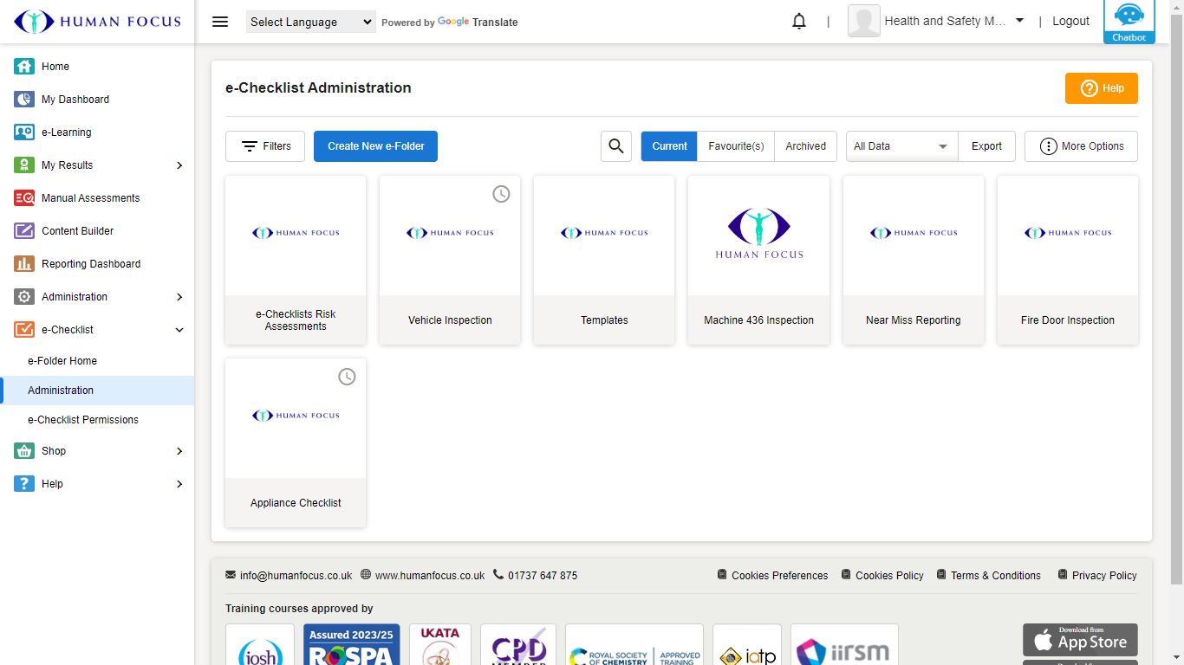Switch to the Archived view
This screenshot has height=665, width=1184.
(x=805, y=146)
